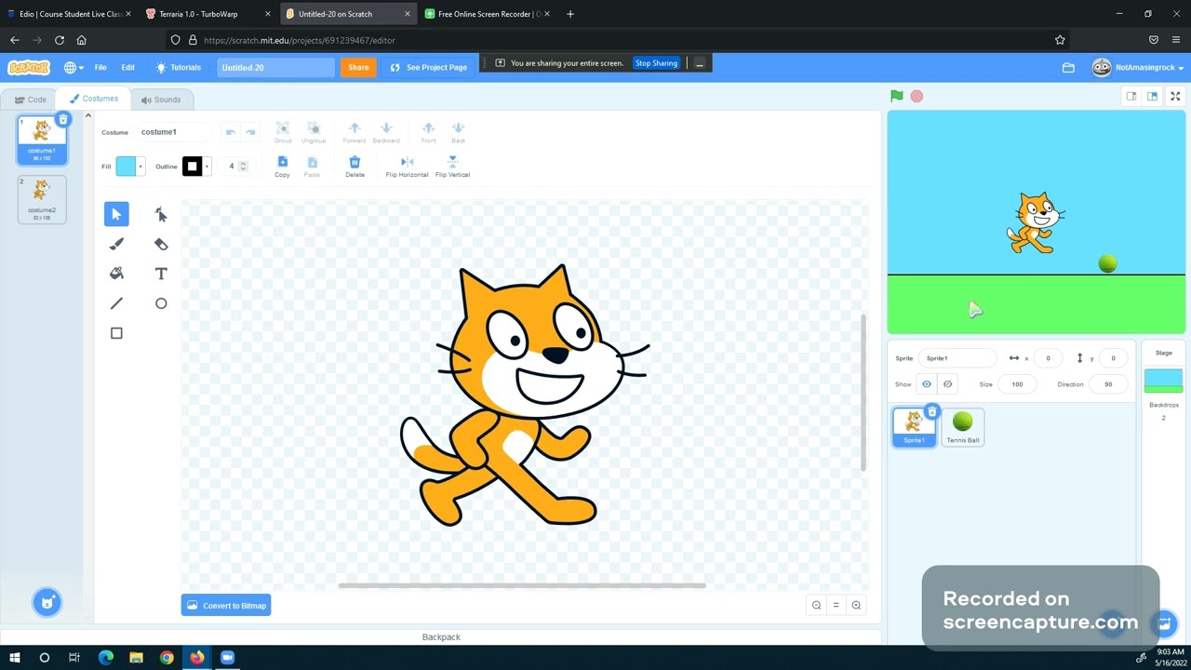Select the Reshape tool
This screenshot has height=670, width=1191.
coord(161,214)
